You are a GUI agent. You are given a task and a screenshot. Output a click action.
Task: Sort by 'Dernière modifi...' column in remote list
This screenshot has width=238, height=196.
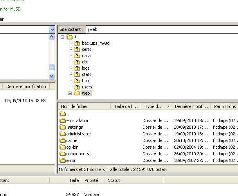(191, 106)
